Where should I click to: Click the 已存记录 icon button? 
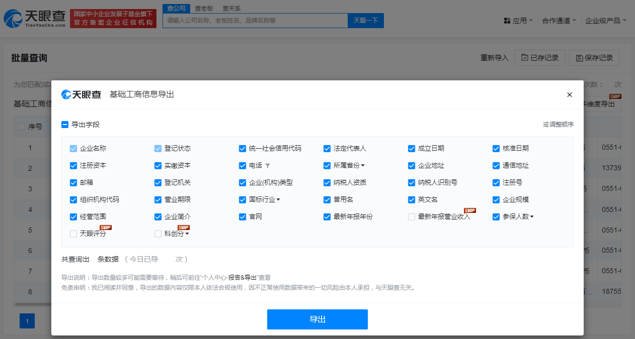(540, 58)
